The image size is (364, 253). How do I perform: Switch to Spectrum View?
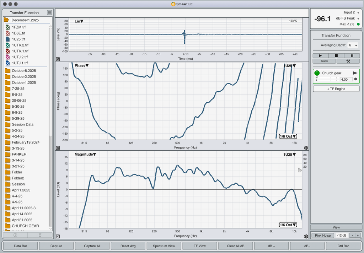coord(164,246)
